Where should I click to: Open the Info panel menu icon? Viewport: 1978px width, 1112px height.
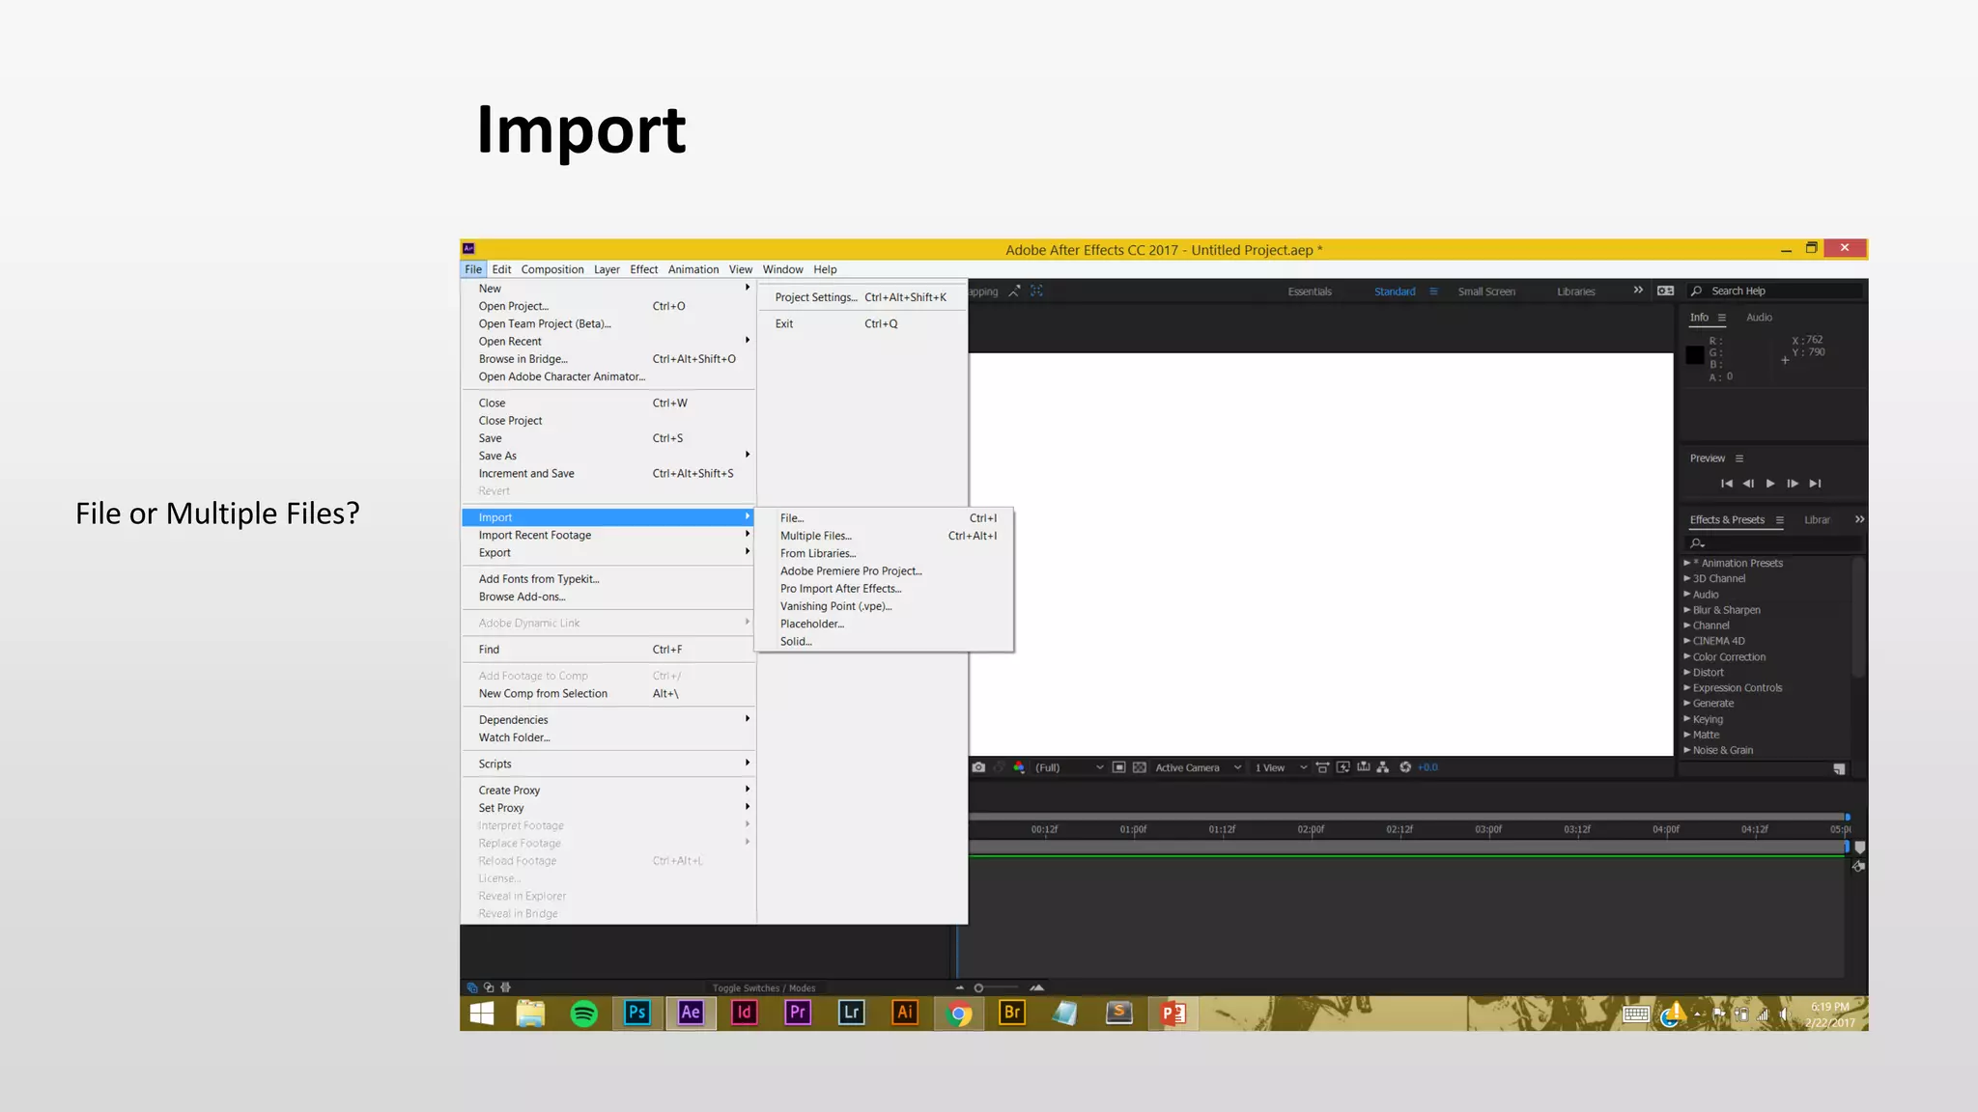pos(1721,318)
